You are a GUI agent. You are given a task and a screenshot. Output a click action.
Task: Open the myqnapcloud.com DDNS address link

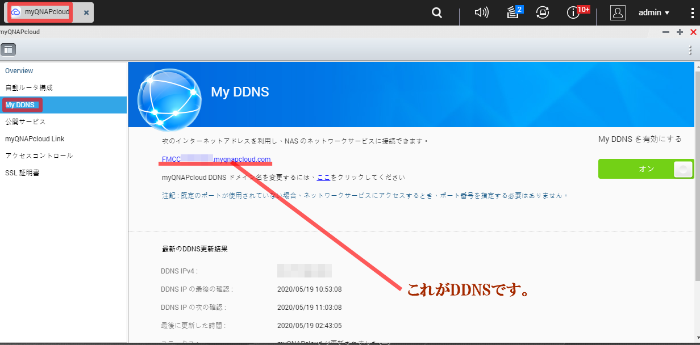pos(216,159)
